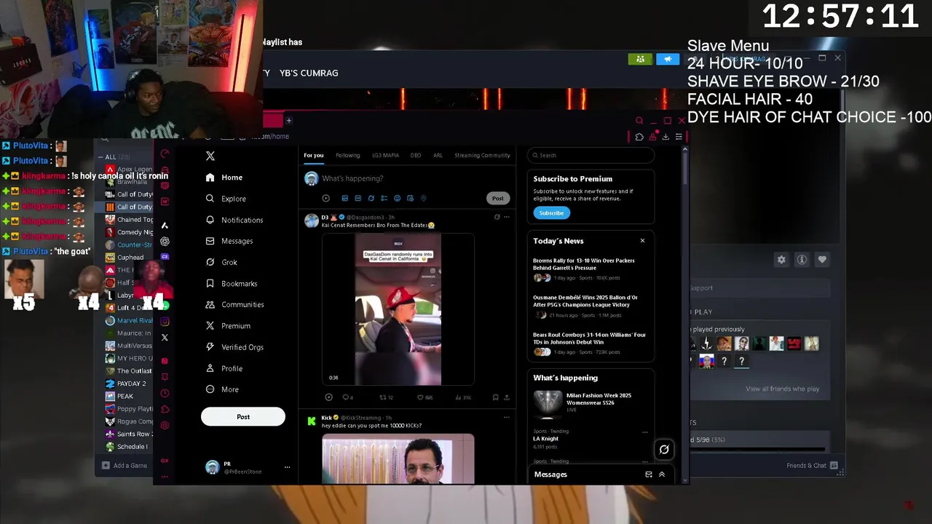Click the green friends icon at top
This screenshot has width=932, height=524.
click(640, 59)
